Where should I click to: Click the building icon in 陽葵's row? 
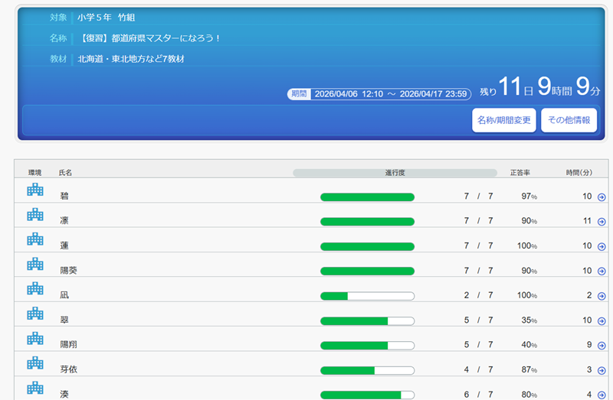pyautogui.click(x=35, y=265)
